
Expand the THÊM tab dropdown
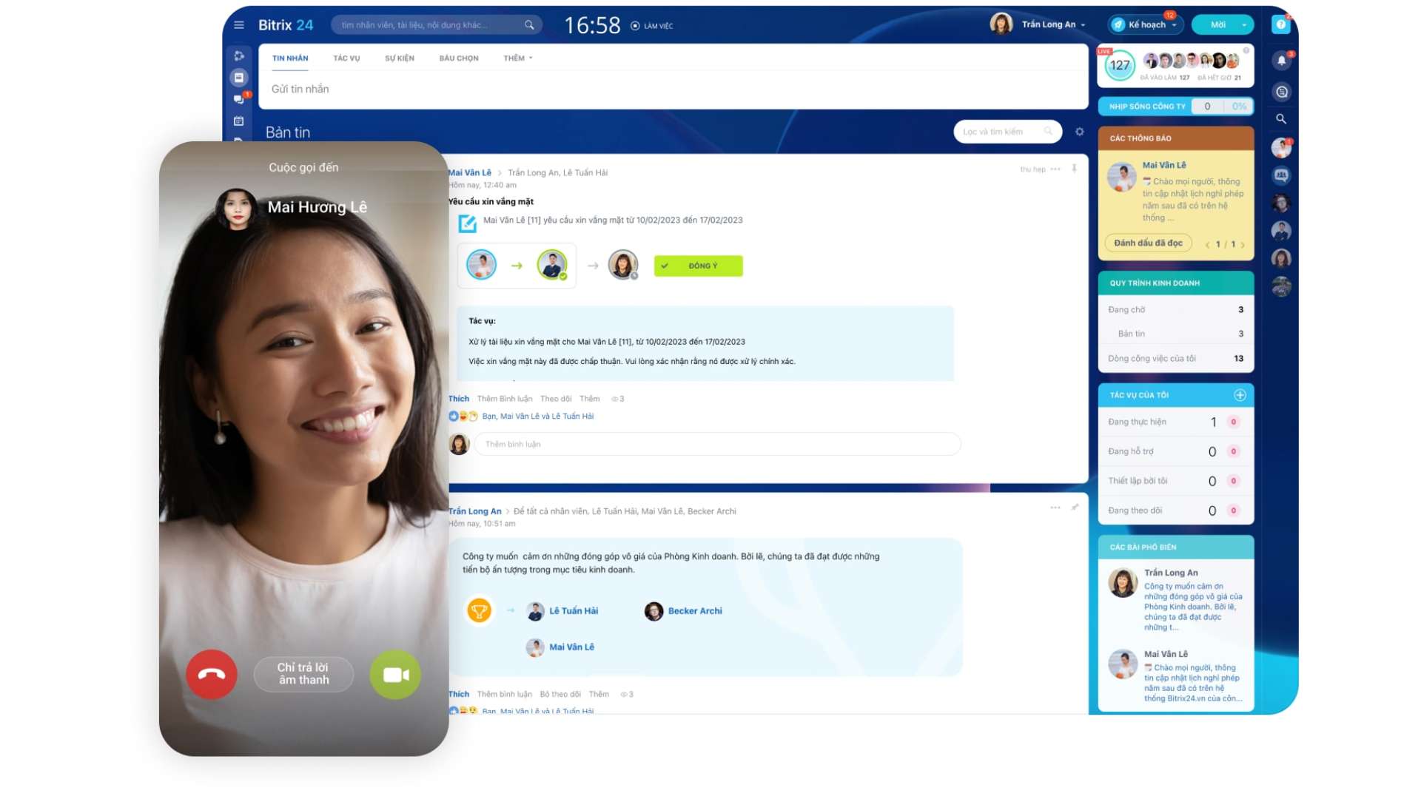click(517, 58)
